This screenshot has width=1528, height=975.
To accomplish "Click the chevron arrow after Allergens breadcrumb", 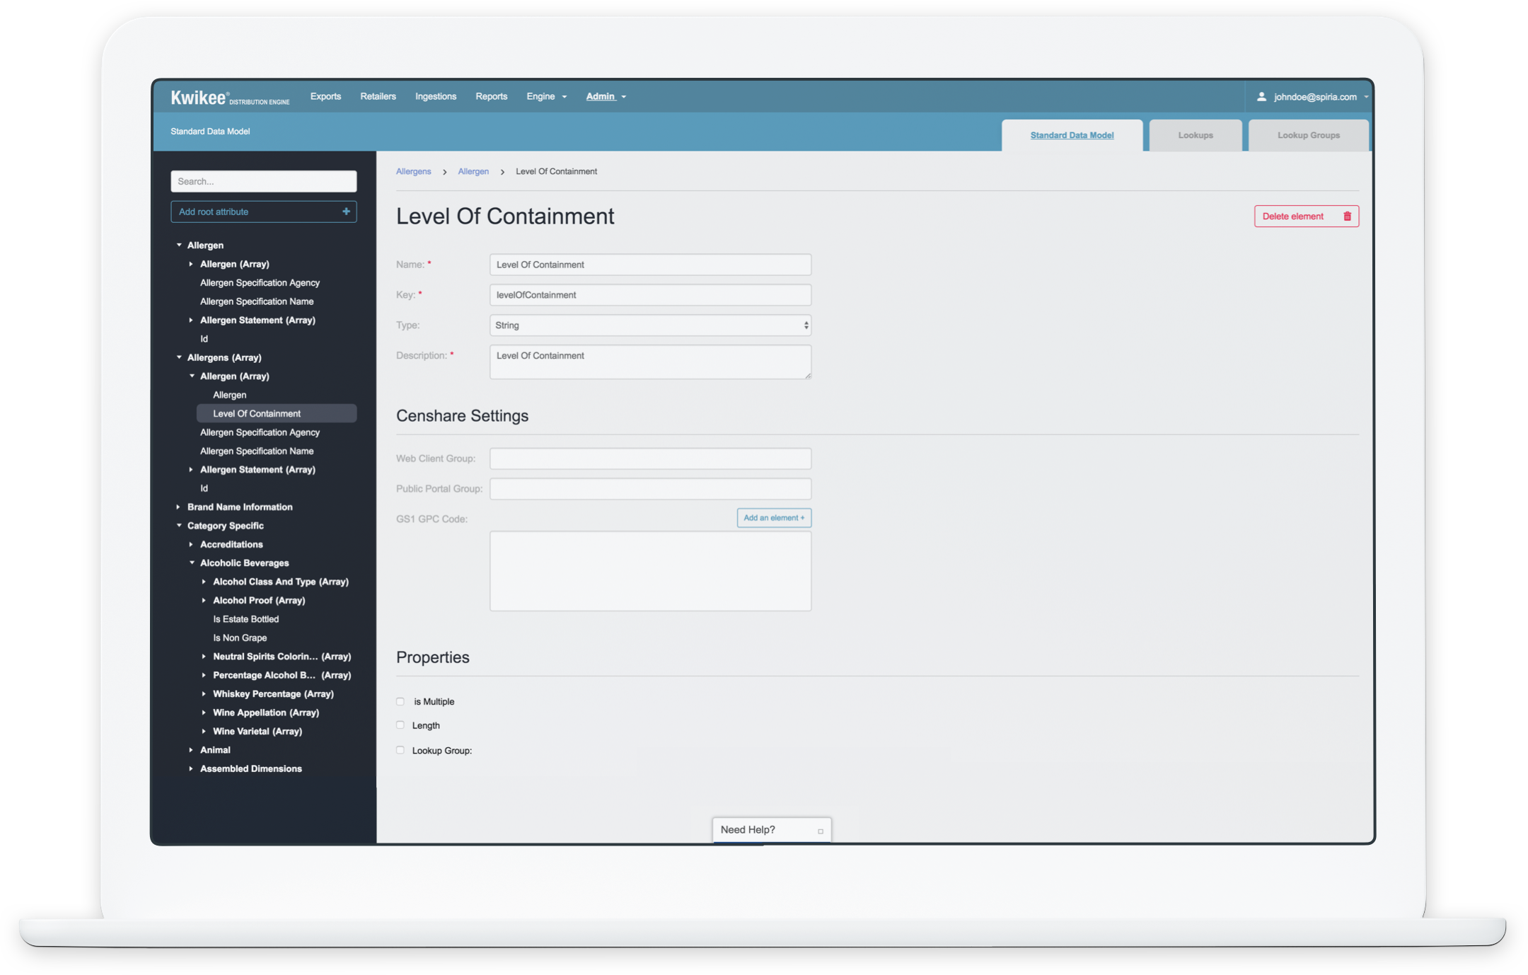I will (444, 172).
